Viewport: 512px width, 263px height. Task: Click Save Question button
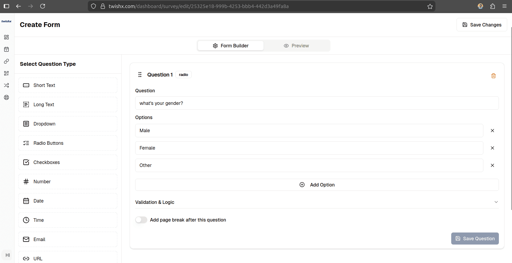475,238
